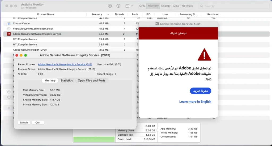Viewport: 272px width, 146px height.
Task: Click the red warning triangle icon
Action: click(x=204, y=55)
